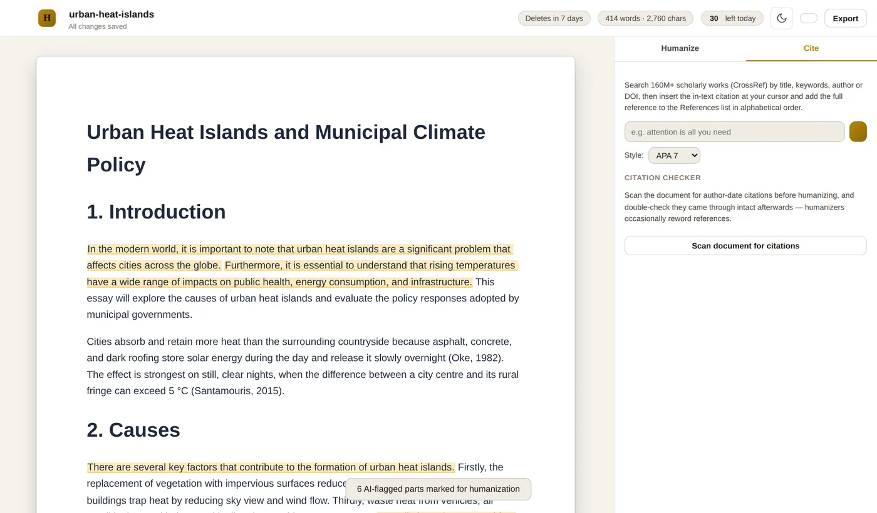Click the document name urban-heat-islands
Screen dimensions: 877x513
[x=112, y=14]
